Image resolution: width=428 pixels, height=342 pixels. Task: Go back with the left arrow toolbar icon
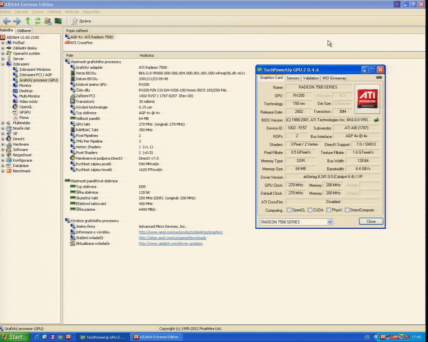(6, 21)
